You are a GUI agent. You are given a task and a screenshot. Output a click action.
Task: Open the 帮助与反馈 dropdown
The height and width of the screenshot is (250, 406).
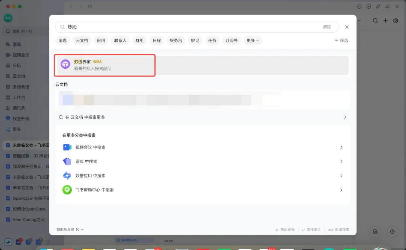[x=70, y=230]
